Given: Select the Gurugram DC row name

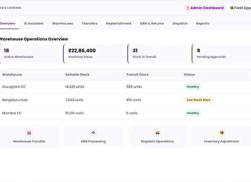Looking at the screenshot, I should pos(14,87).
